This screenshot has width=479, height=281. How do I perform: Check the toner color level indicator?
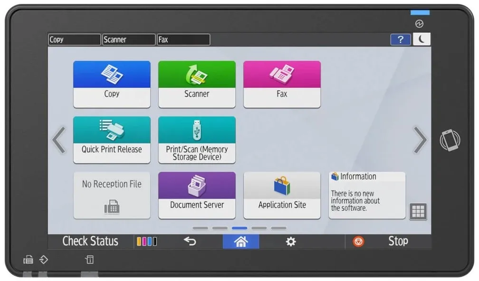coord(147,242)
